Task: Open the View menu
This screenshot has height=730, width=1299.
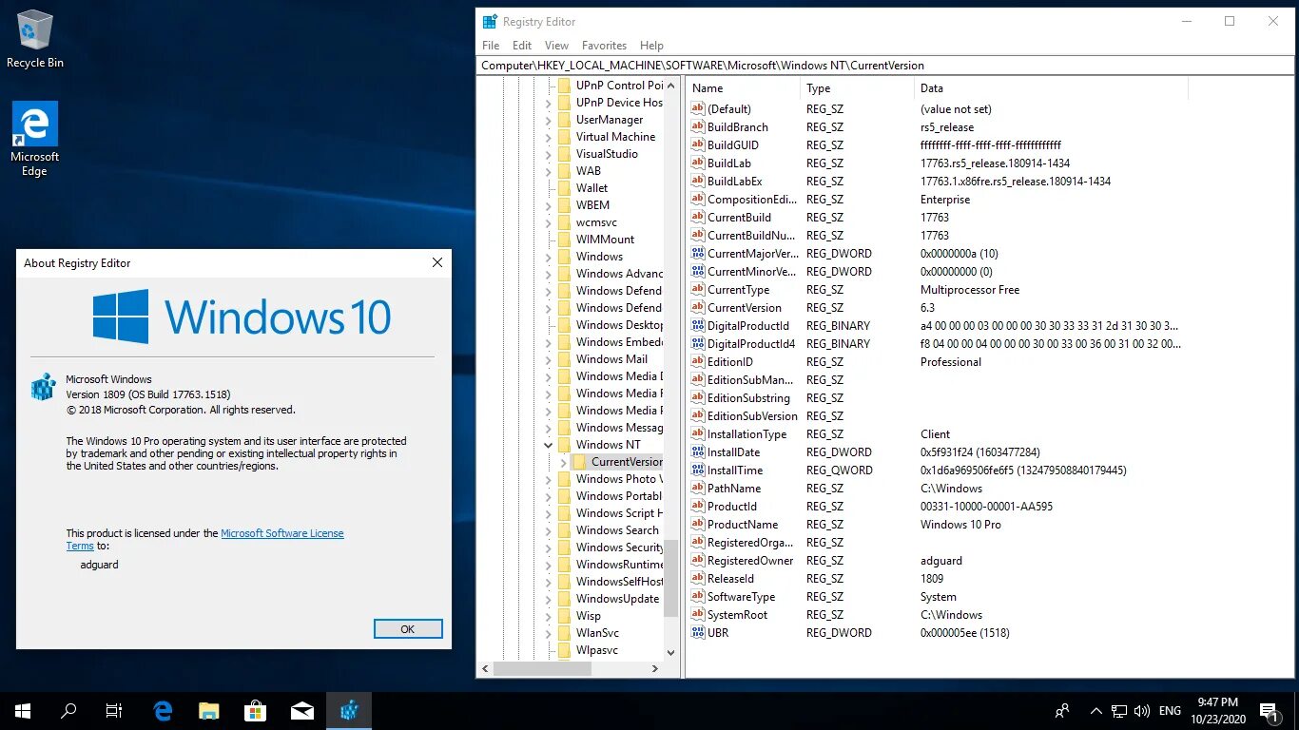Action: coord(556,46)
